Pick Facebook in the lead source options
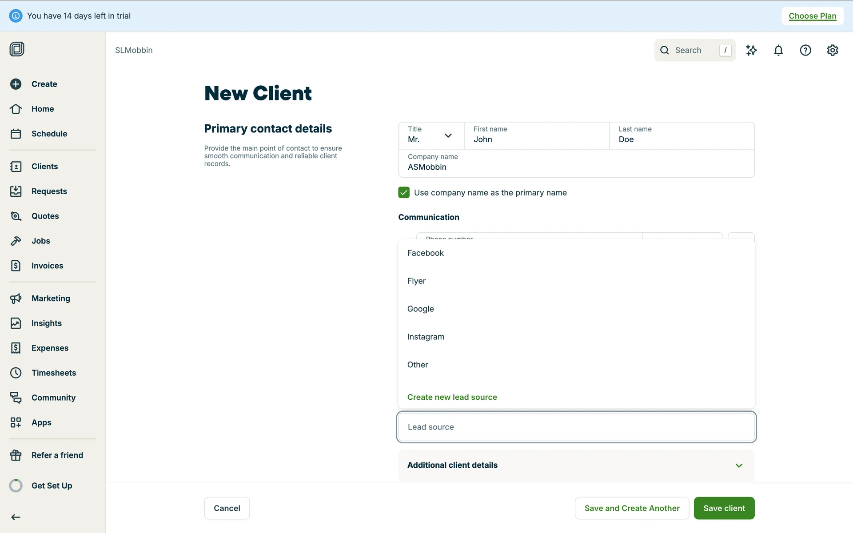853x533 pixels. click(426, 253)
